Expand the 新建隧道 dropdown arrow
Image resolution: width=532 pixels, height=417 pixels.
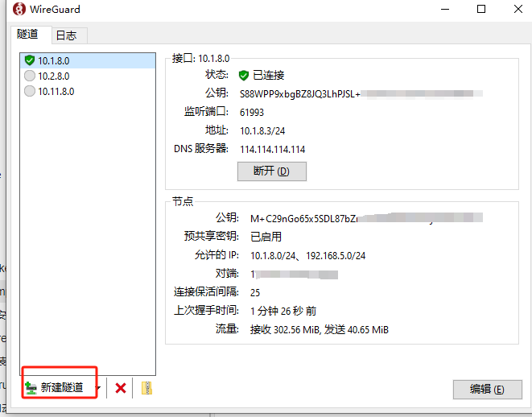98,388
